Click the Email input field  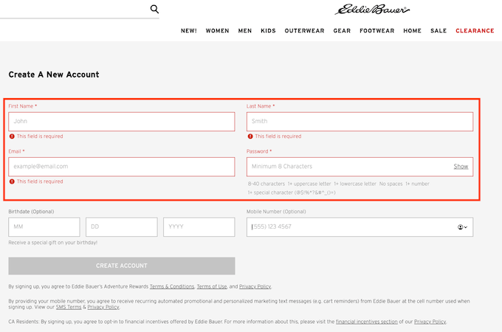(x=122, y=167)
